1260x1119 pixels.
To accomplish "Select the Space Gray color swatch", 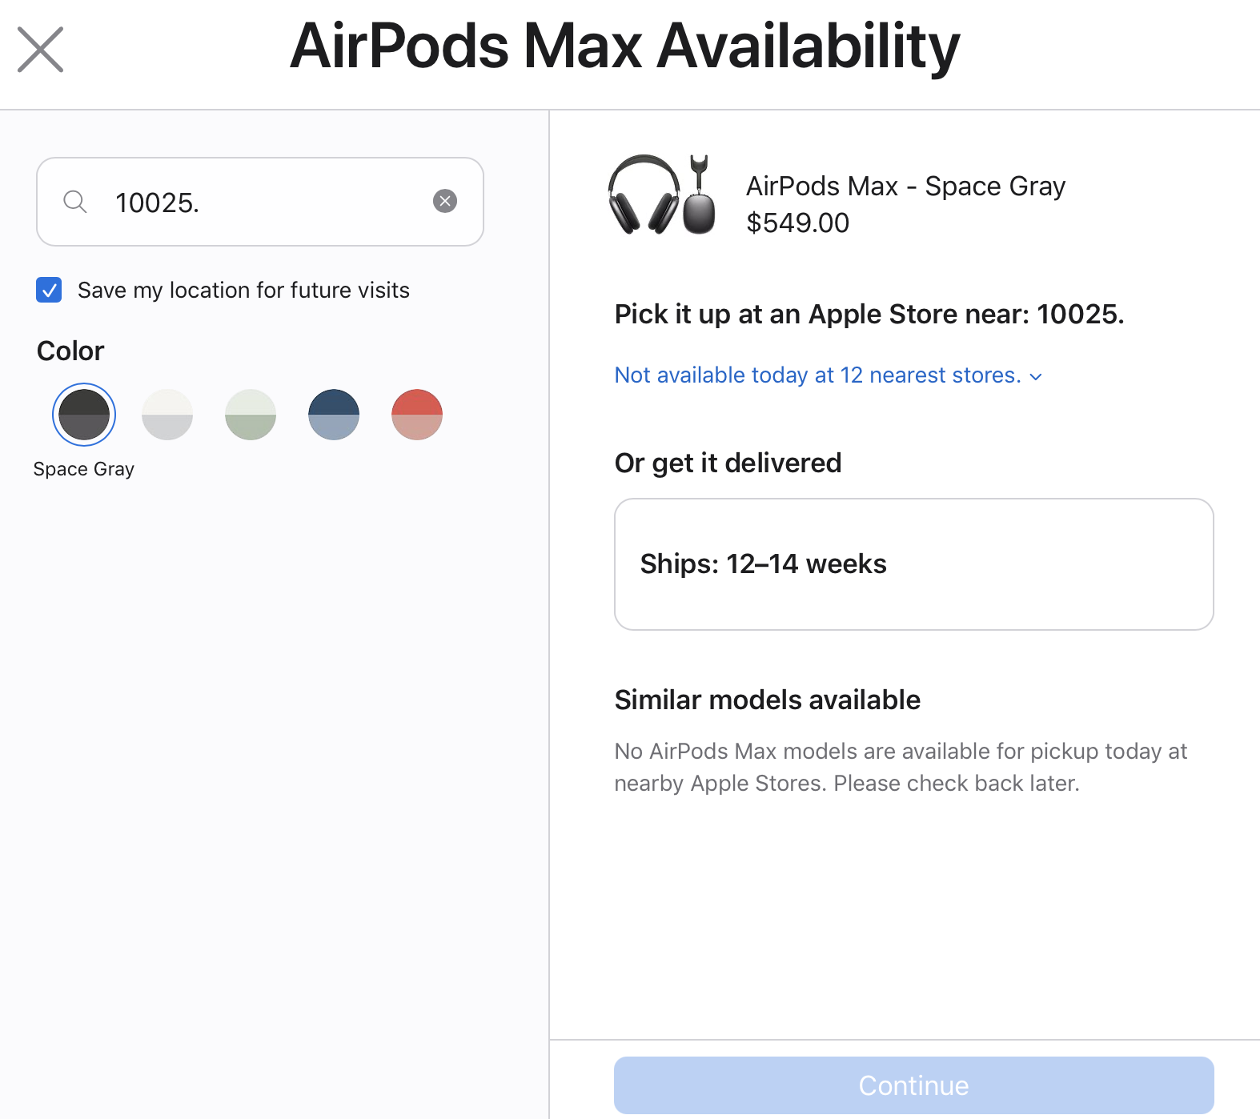I will coord(84,415).
